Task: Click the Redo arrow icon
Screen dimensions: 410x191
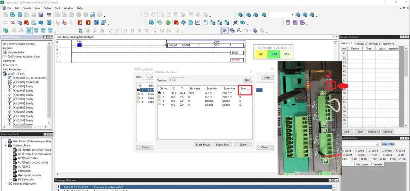Action: coord(153,15)
